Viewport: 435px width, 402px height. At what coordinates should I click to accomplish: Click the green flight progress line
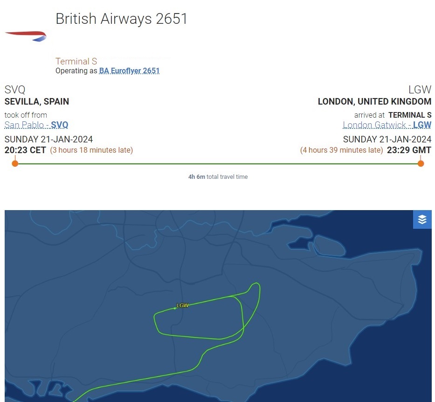tap(218, 163)
